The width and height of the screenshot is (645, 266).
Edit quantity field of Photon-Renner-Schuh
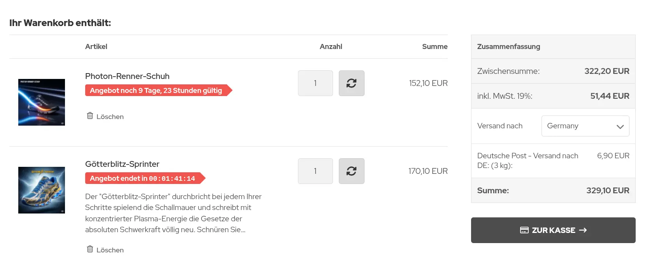[315, 83]
